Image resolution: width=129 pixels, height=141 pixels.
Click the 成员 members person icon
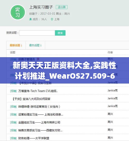[x=30, y=19]
